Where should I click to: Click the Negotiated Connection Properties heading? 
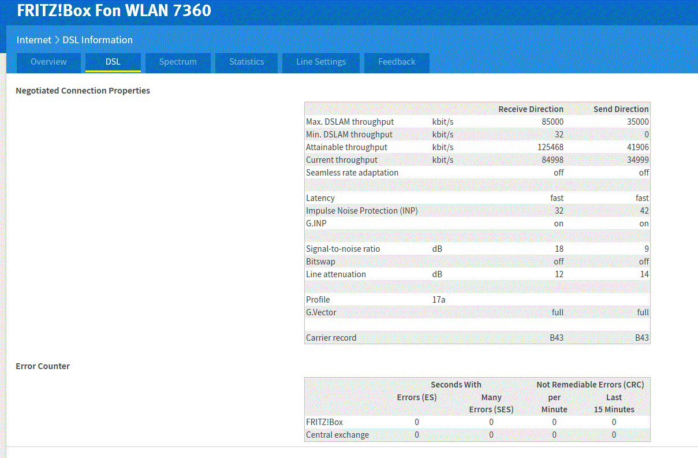(83, 91)
